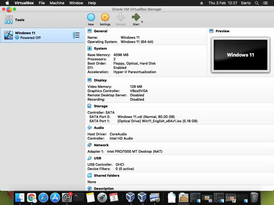Image resolution: width=274 pixels, height=205 pixels.
Task: Click the Network section icon
Action: click(89, 145)
